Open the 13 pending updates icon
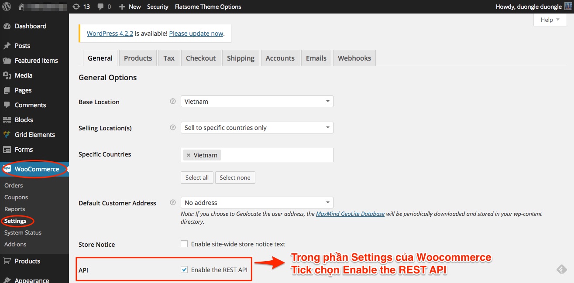The image size is (574, 283). pos(76,7)
